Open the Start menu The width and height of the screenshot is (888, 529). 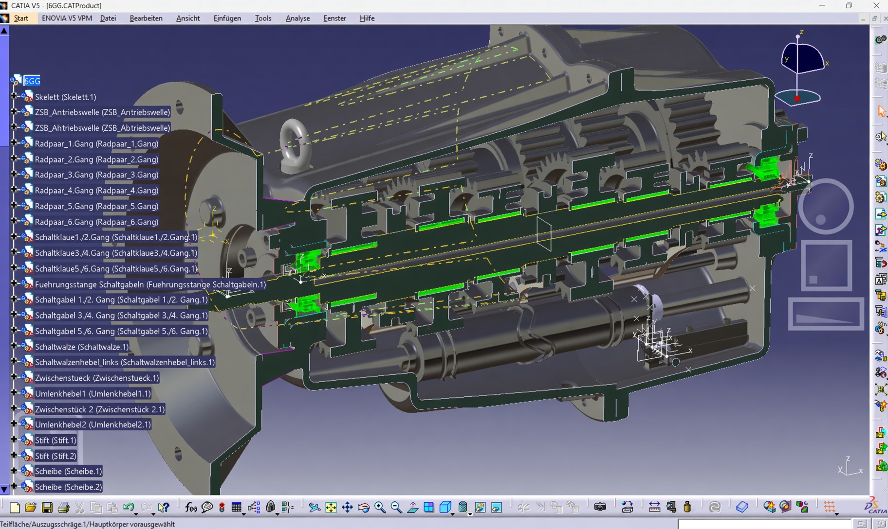(x=21, y=18)
